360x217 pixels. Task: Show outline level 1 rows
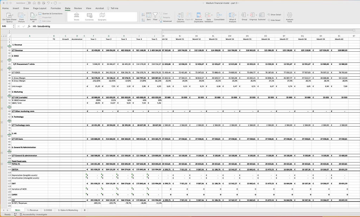pos(2,36)
